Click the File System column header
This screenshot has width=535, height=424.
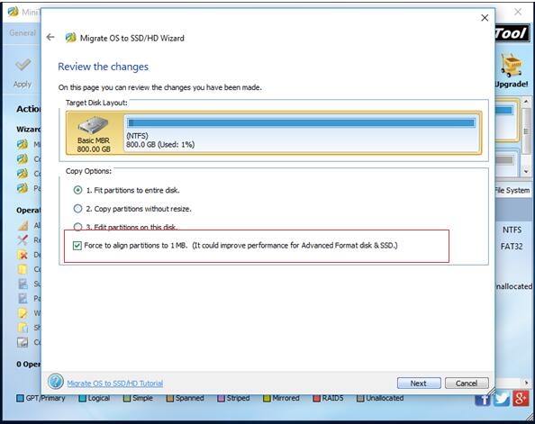(x=512, y=190)
